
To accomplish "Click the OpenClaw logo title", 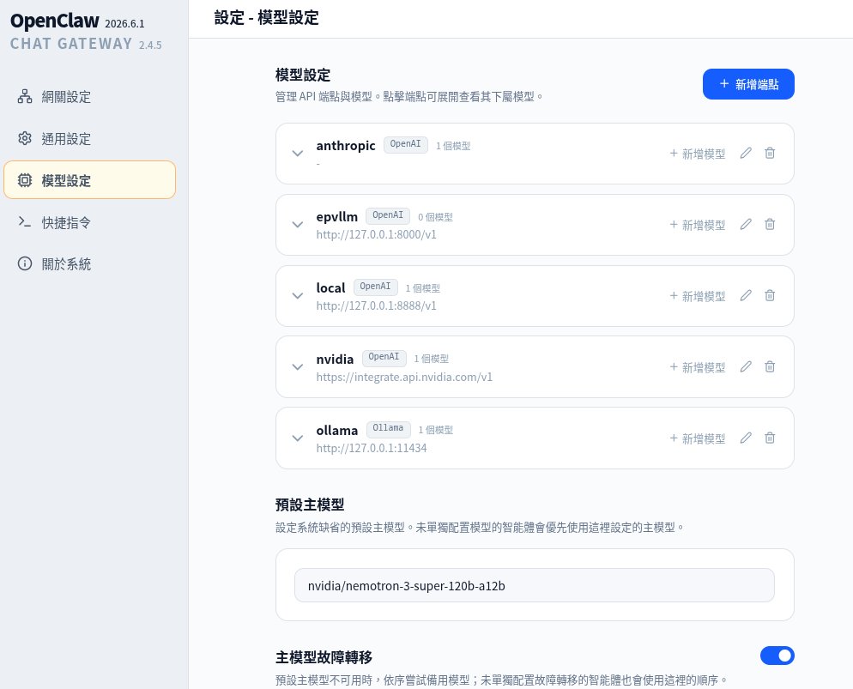I will (x=55, y=21).
